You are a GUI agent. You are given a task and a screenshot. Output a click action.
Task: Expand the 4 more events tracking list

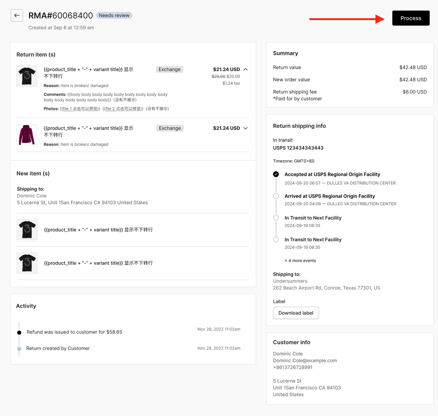coord(300,261)
